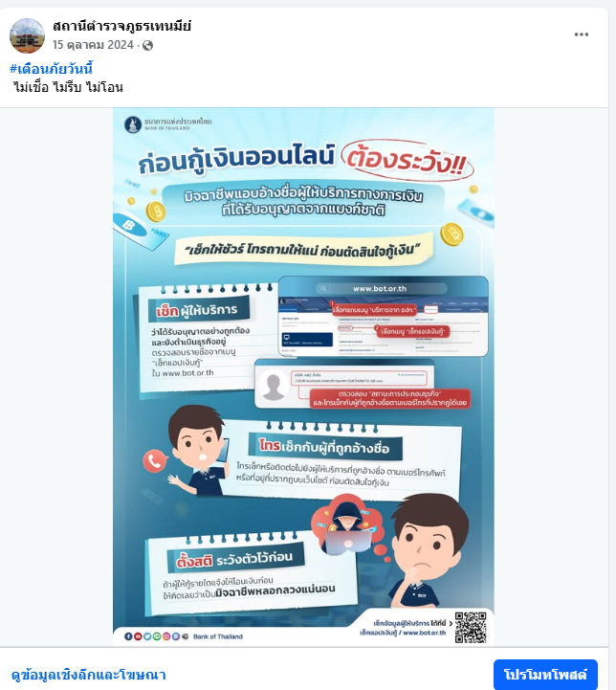Open the three-dot post options menu
The image size is (616, 690).
pyautogui.click(x=582, y=34)
